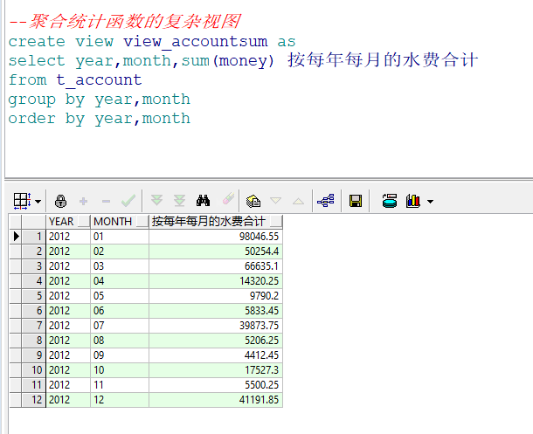The height and width of the screenshot is (434, 533).
Task: Click the clear record eraser icon
Action: 228,199
